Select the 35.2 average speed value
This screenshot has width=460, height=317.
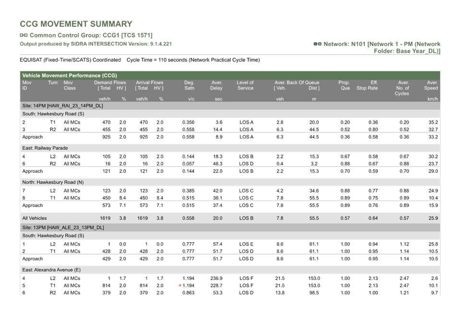(433, 122)
